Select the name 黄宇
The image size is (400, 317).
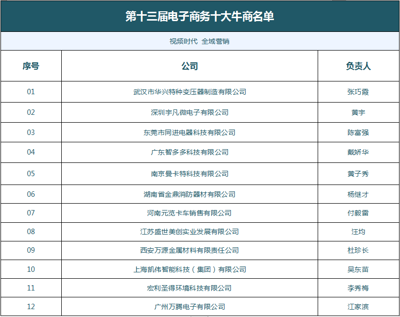pos(358,112)
